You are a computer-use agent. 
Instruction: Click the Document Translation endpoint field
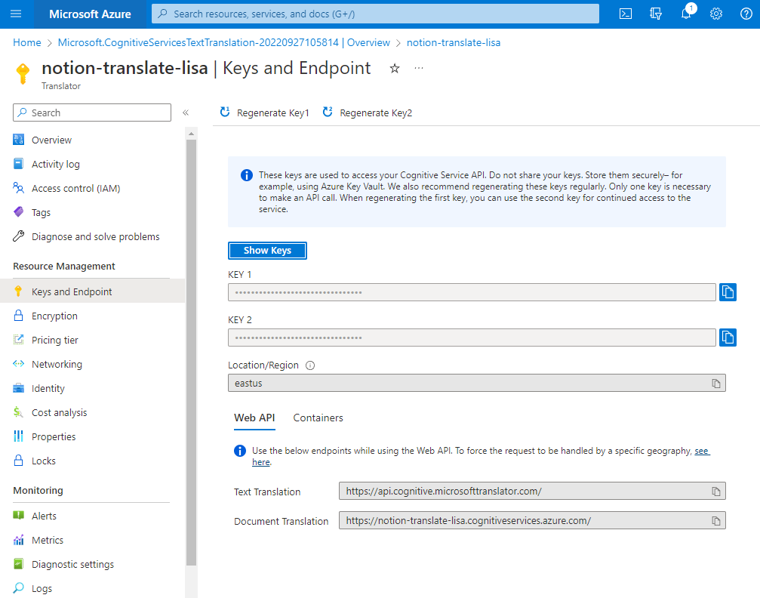coord(532,521)
